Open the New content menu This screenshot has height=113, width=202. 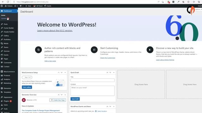pos(28,6)
